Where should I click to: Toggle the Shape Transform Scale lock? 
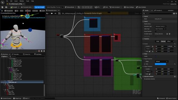tap(150, 74)
